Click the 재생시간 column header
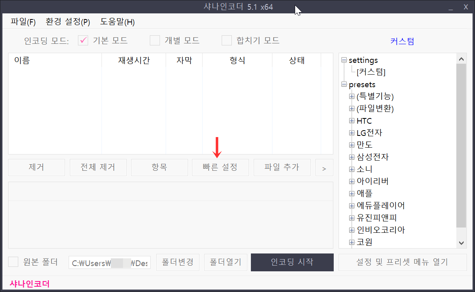The width and height of the screenshot is (475, 292). click(134, 60)
